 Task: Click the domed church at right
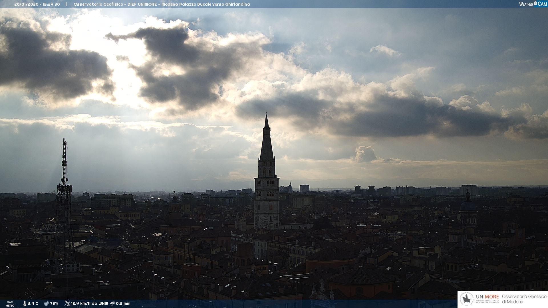[468, 205]
